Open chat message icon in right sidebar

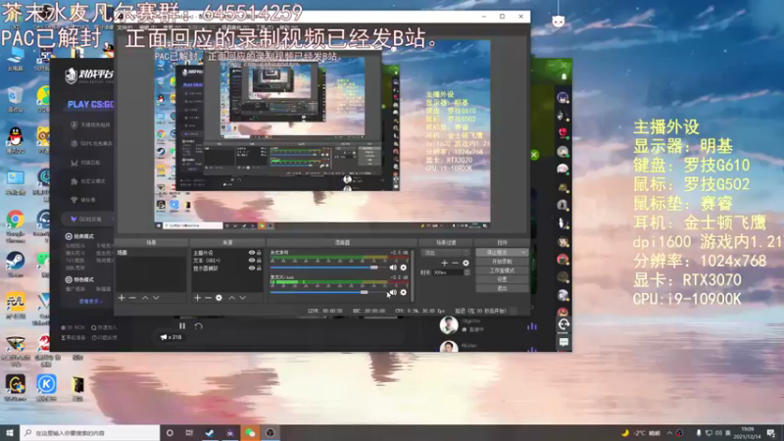coord(563,342)
